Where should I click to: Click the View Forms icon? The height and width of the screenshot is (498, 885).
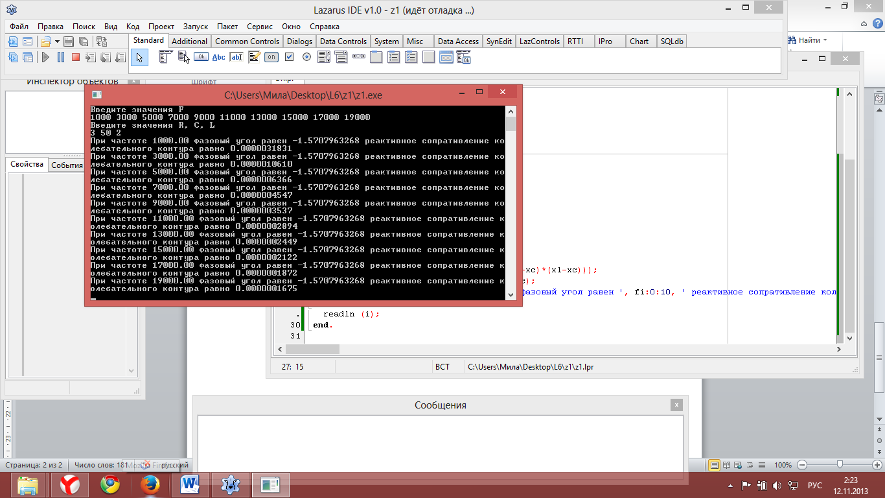pos(27,57)
